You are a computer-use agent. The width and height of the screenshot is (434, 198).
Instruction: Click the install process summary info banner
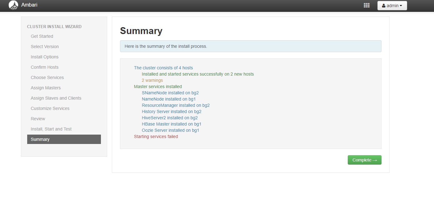click(251, 46)
